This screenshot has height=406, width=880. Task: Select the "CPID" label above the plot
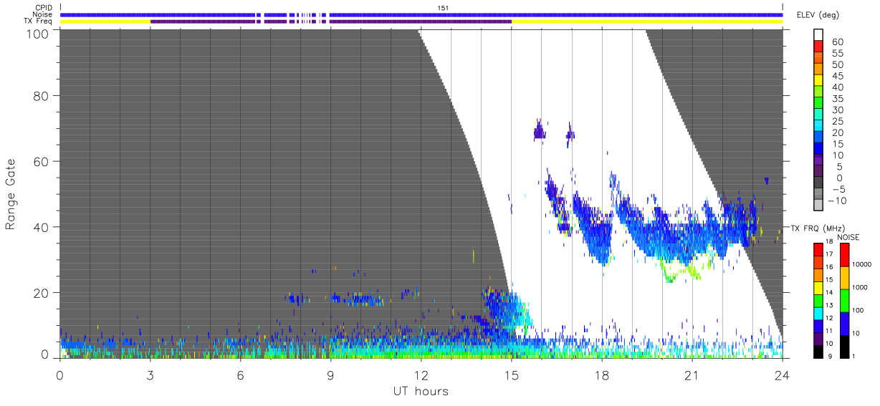43,8
